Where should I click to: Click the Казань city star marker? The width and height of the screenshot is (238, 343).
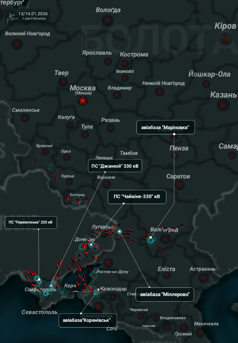pos(223,105)
